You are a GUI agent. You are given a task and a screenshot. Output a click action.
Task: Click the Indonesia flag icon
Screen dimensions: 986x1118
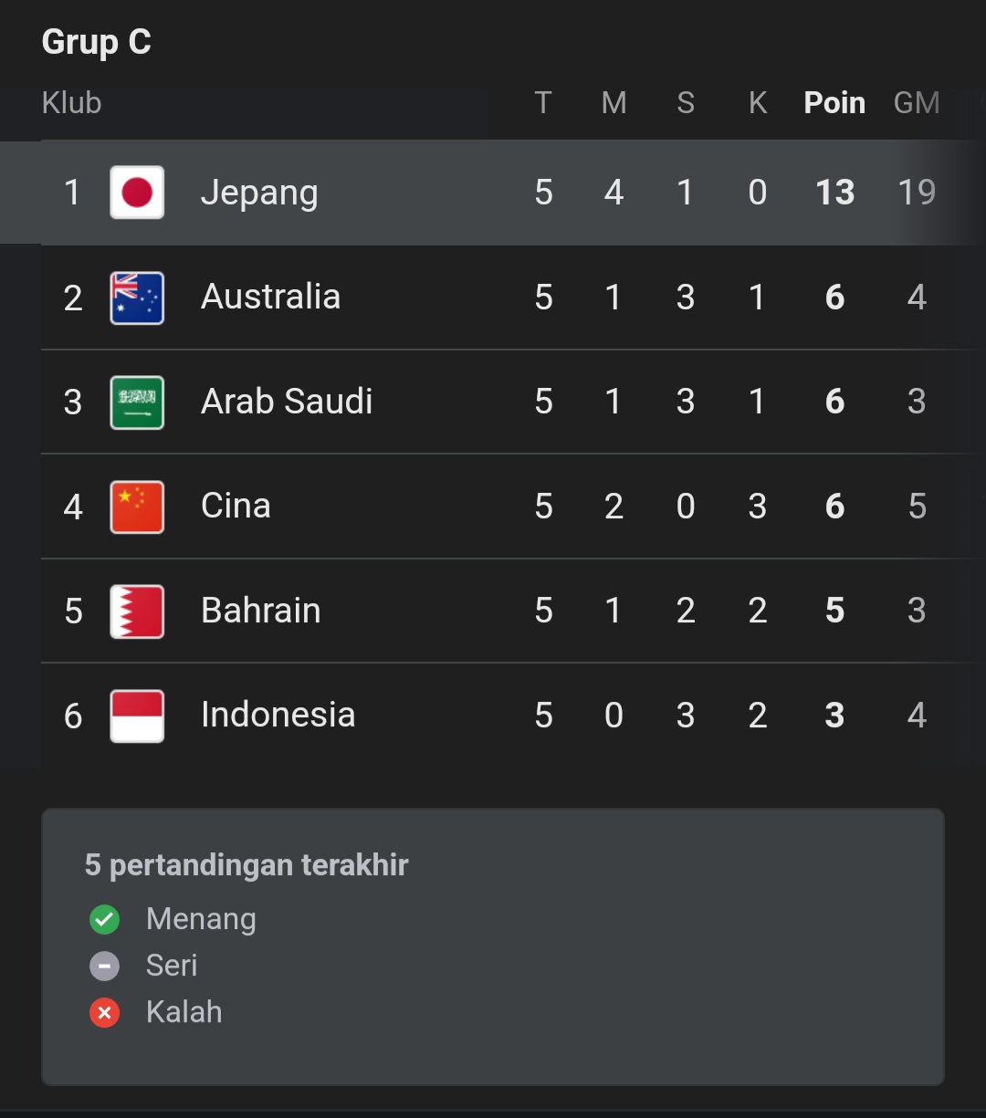pyautogui.click(x=137, y=716)
